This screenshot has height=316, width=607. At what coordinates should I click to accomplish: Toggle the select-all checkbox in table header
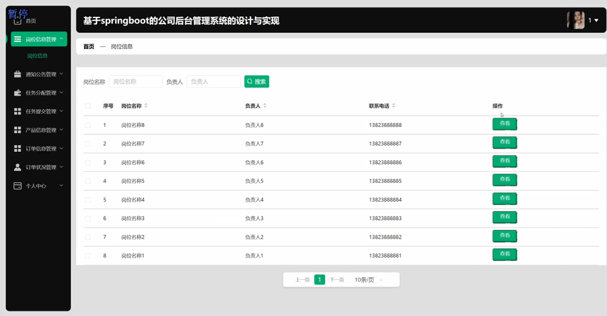(88, 106)
